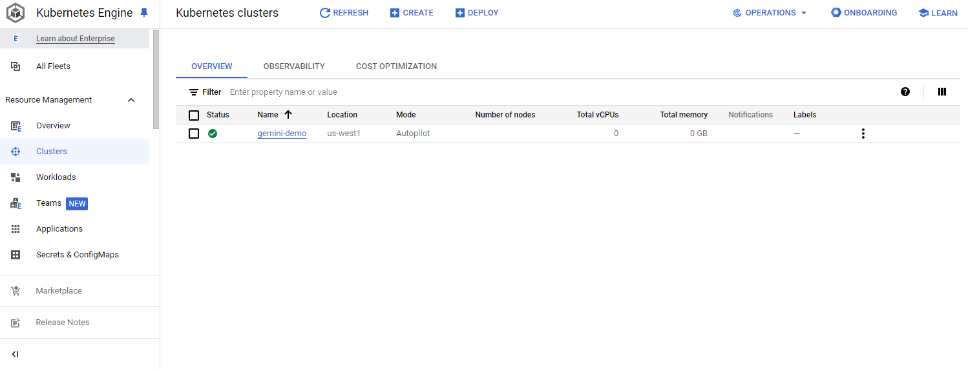Open the filter help question mark icon
Image resolution: width=968 pixels, height=369 pixels.
click(905, 92)
